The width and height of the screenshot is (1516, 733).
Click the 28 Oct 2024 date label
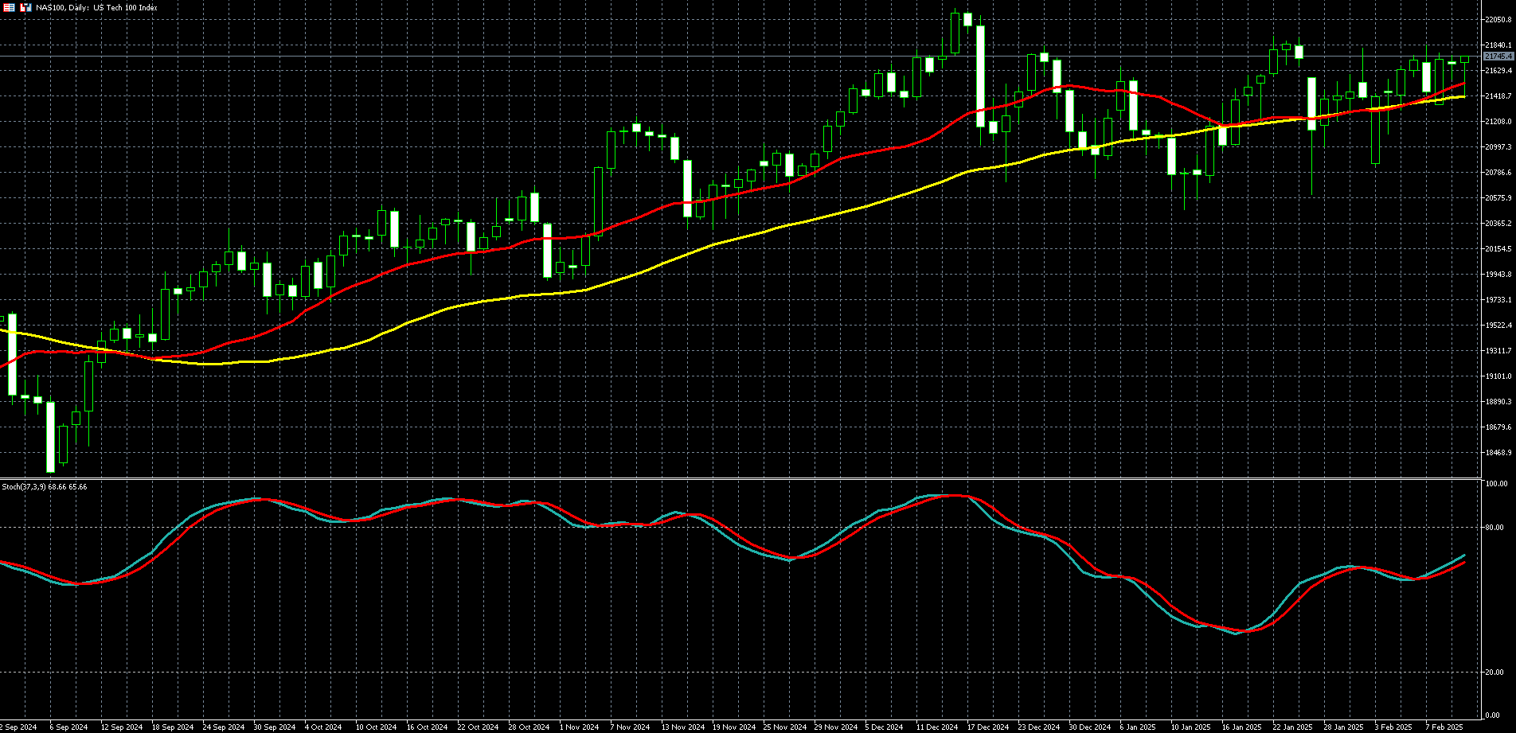coord(529,727)
